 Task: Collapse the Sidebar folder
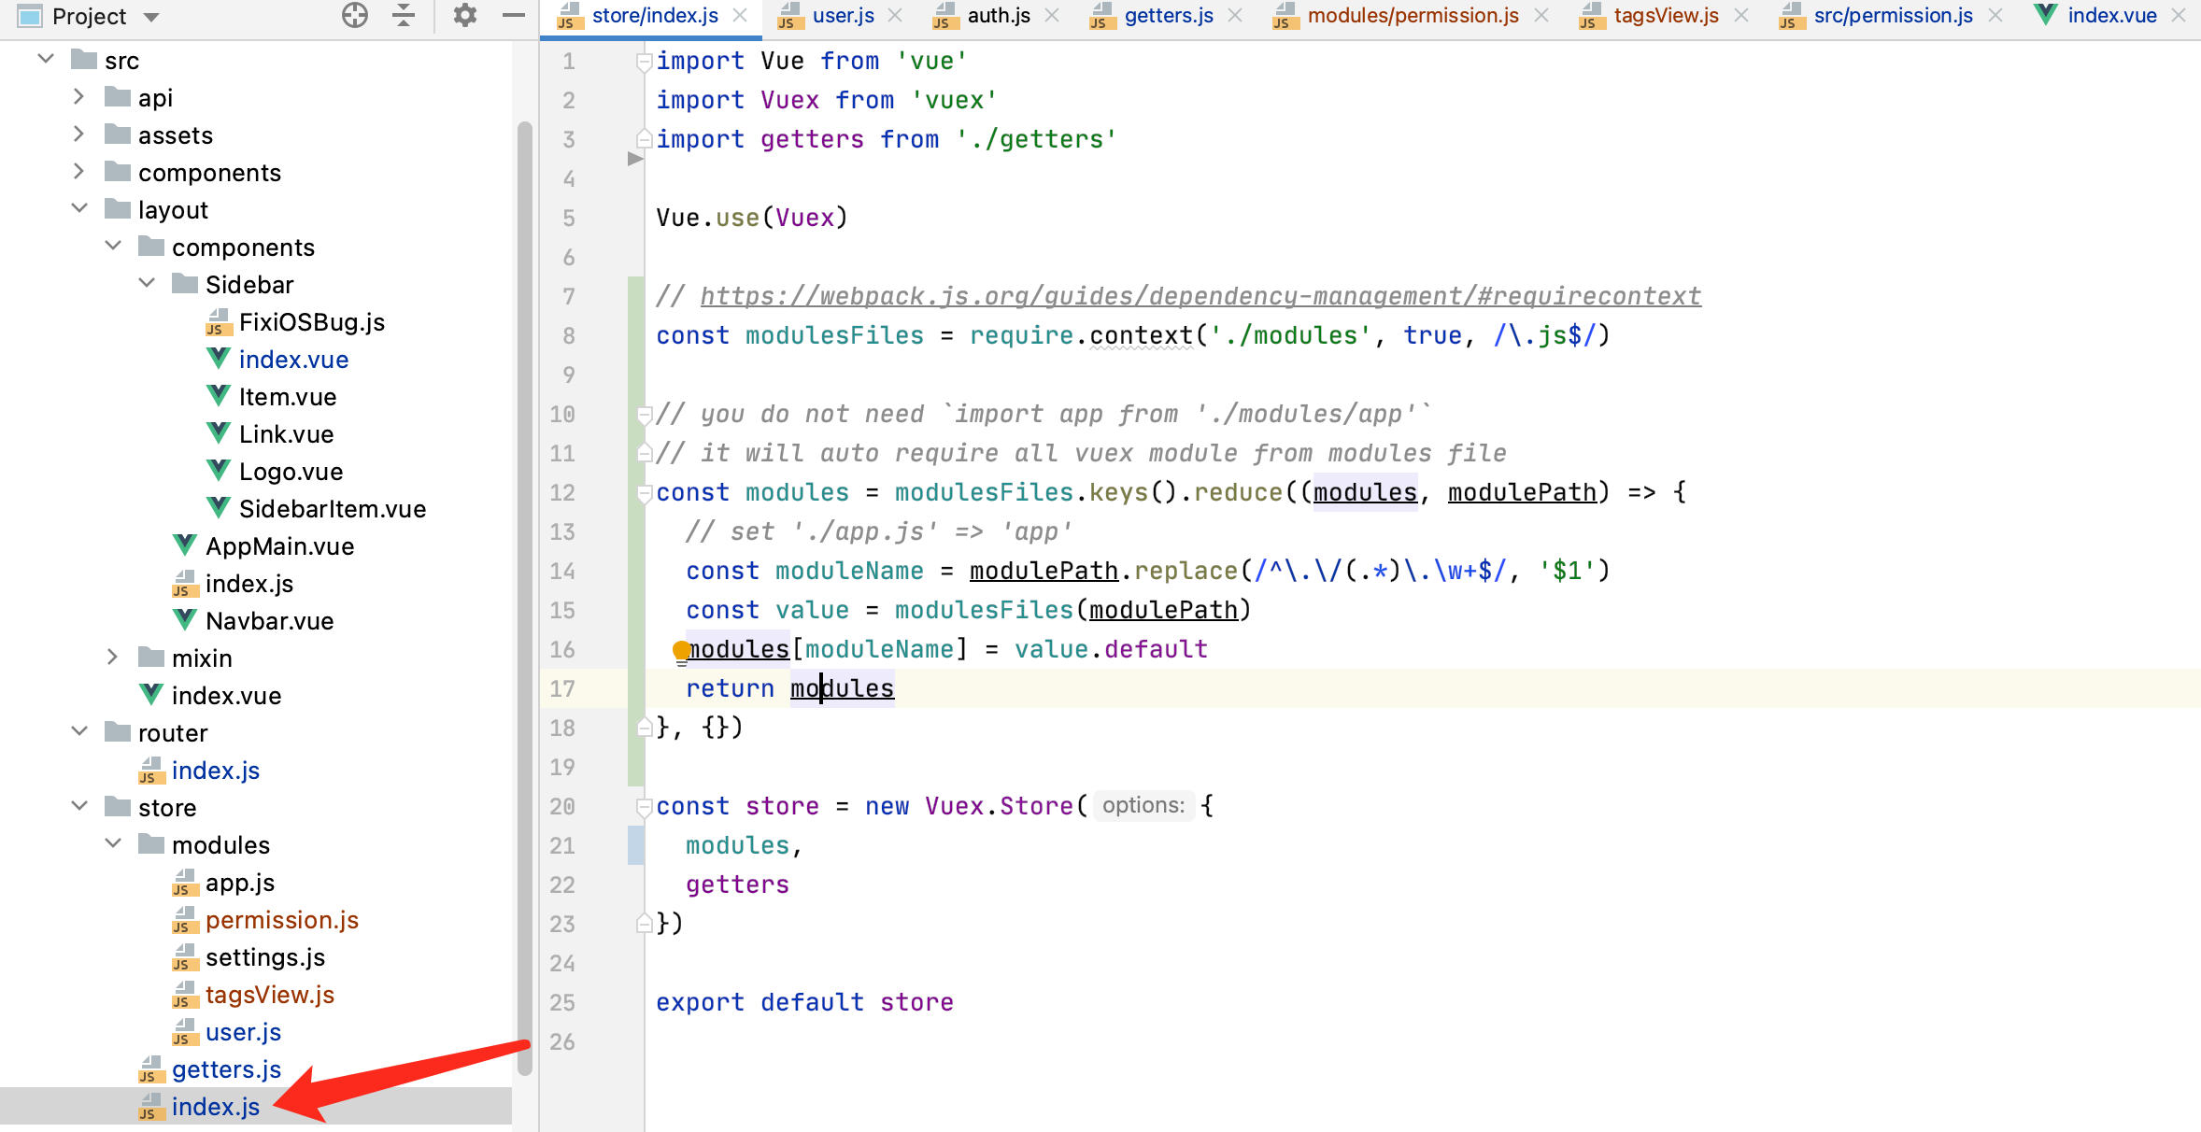147,284
